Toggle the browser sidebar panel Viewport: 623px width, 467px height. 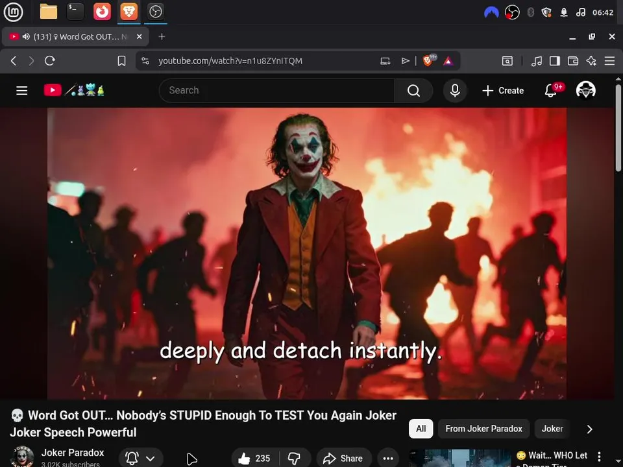point(555,61)
